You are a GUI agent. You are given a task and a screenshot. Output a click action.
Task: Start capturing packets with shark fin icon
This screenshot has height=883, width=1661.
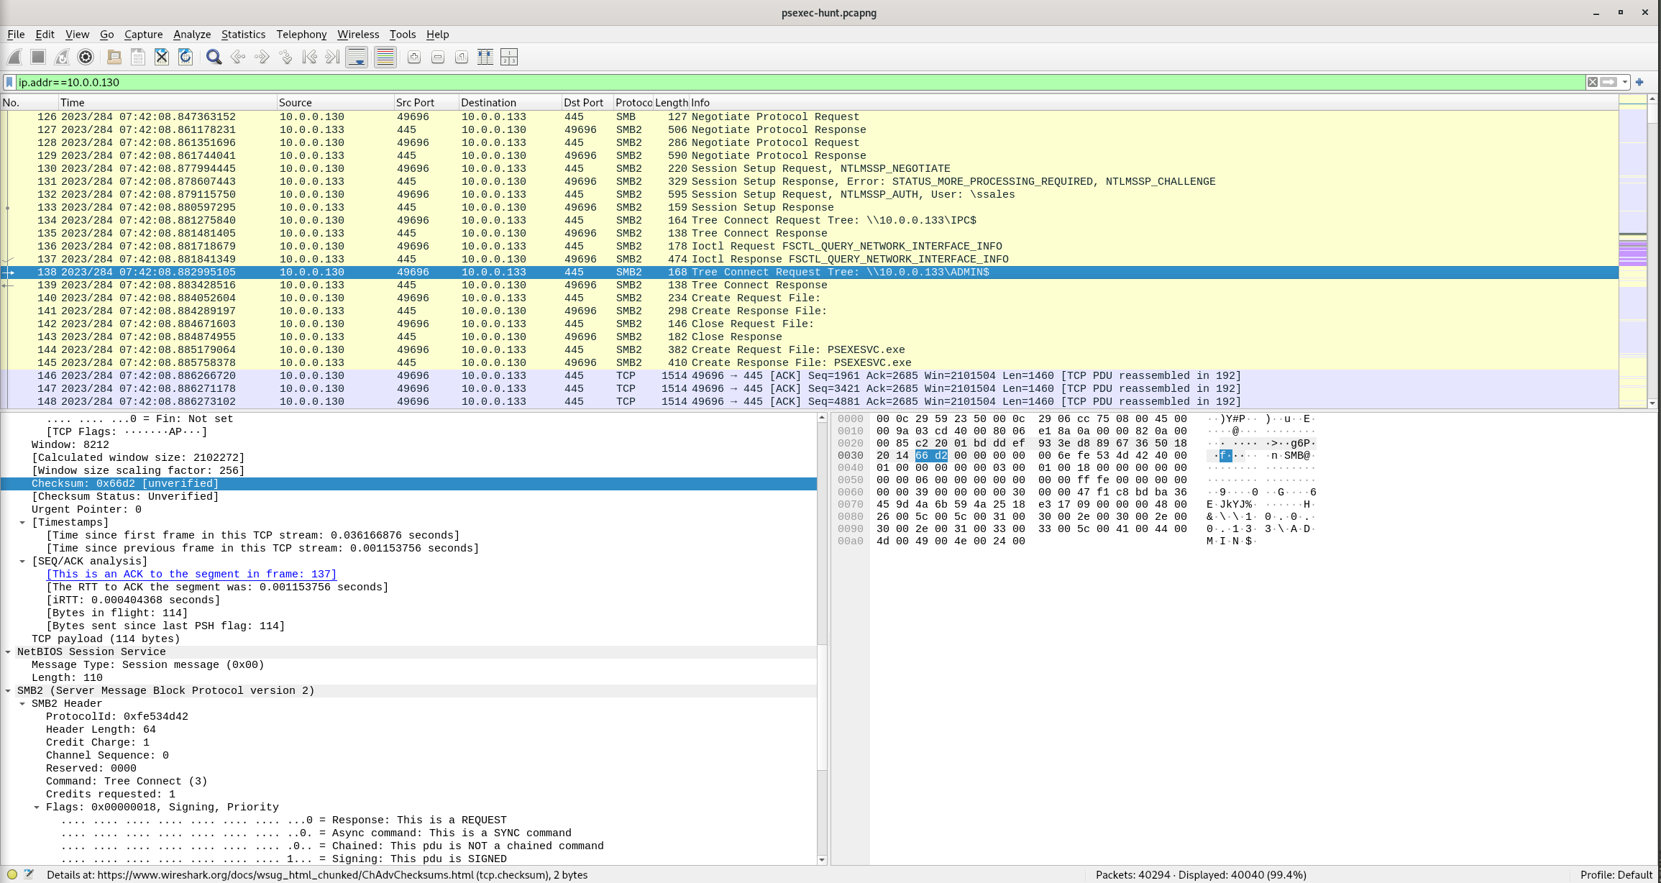click(15, 57)
